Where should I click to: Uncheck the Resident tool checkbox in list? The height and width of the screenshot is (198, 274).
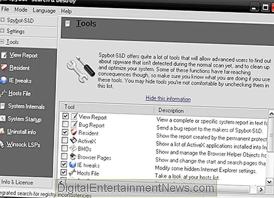coord(65,132)
